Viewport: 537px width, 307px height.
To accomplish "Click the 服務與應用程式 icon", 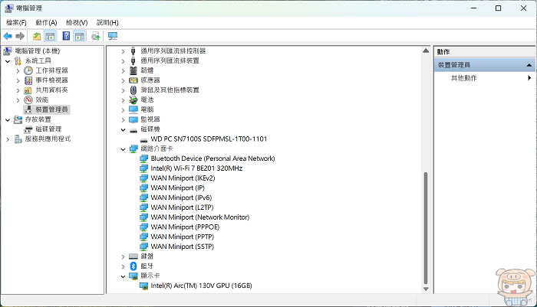I will [x=18, y=139].
